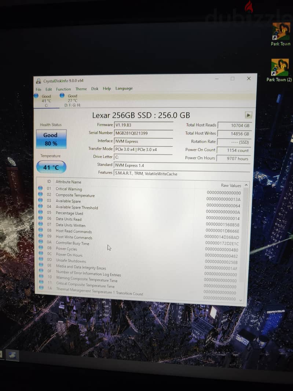This screenshot has height=391, width=293.
Task: Click the status icon beside Unsafe Shutdowns
Action: (x=41, y=259)
